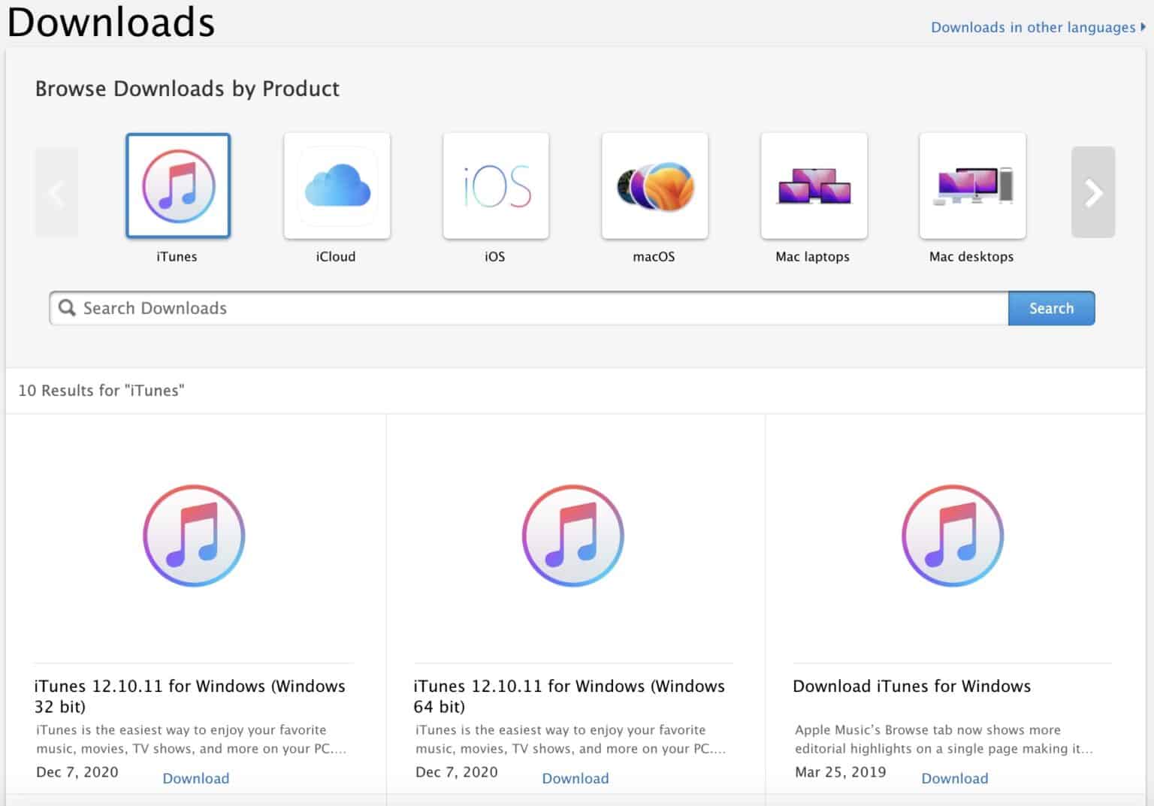Focus the Search Downloads text field
The height and width of the screenshot is (806, 1154).
(x=541, y=308)
